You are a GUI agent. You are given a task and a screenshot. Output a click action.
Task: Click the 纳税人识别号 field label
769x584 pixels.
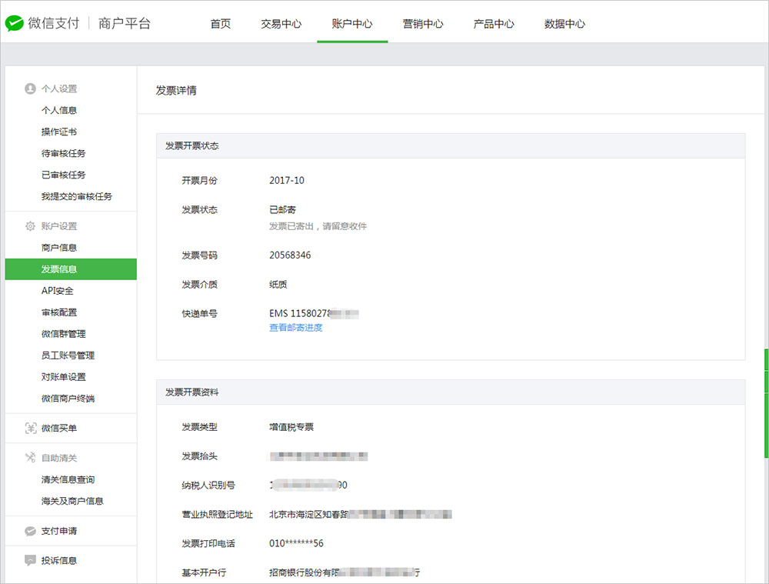point(208,486)
